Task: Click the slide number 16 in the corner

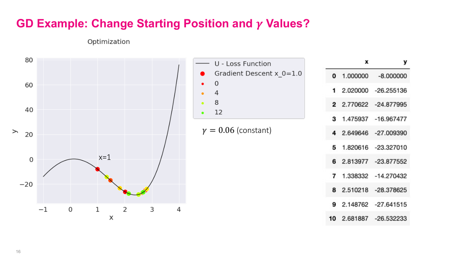Action: click(18, 252)
